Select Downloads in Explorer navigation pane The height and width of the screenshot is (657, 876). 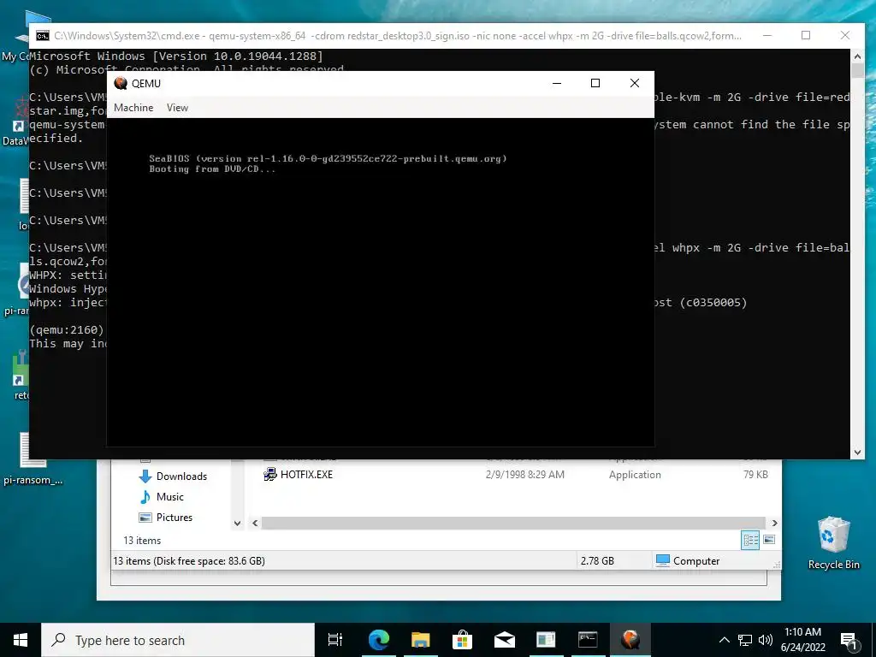[181, 476]
